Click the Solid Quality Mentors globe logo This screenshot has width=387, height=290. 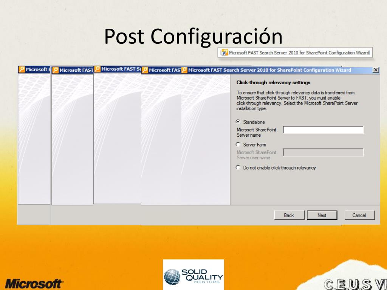click(x=172, y=277)
